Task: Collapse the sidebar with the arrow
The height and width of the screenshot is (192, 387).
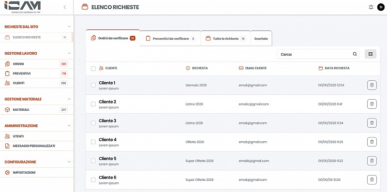Action: point(65,7)
